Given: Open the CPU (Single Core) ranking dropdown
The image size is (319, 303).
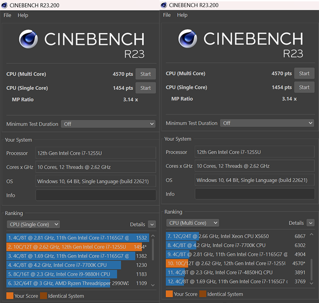Looking at the screenshot, I should tap(33, 225).
